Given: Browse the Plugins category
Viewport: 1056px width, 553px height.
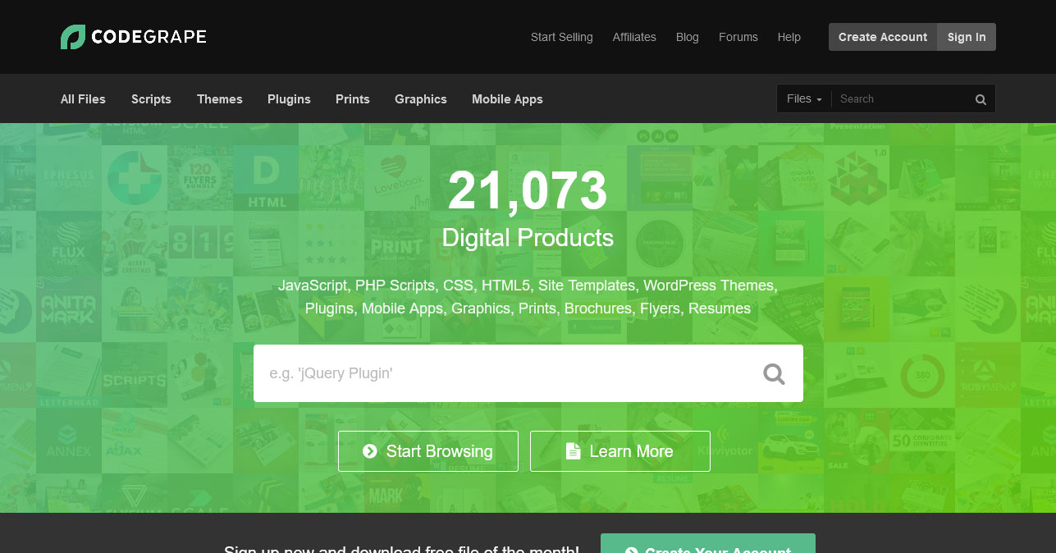Looking at the screenshot, I should 289,99.
